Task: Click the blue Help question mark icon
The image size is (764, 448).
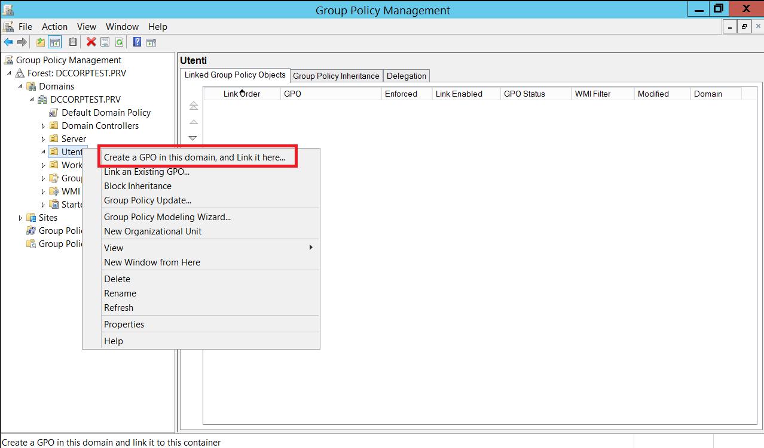Action: [x=137, y=42]
